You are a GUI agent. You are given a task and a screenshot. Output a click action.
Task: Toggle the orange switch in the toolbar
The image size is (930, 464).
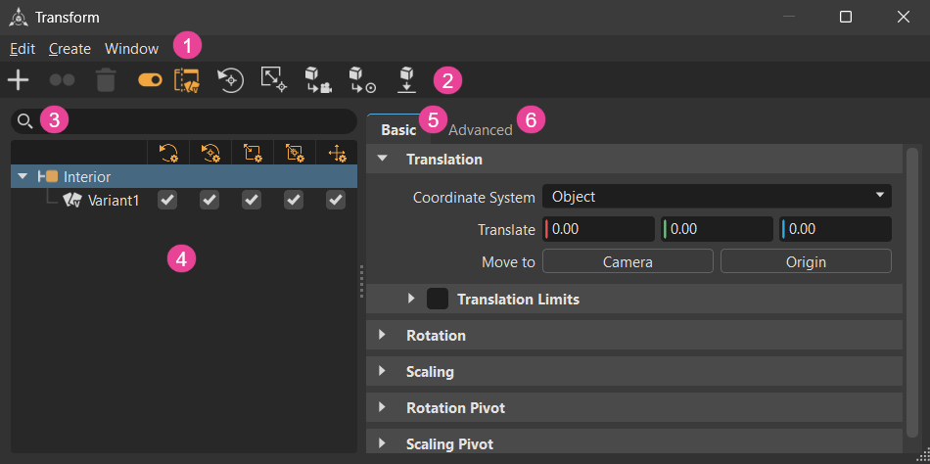(x=150, y=80)
